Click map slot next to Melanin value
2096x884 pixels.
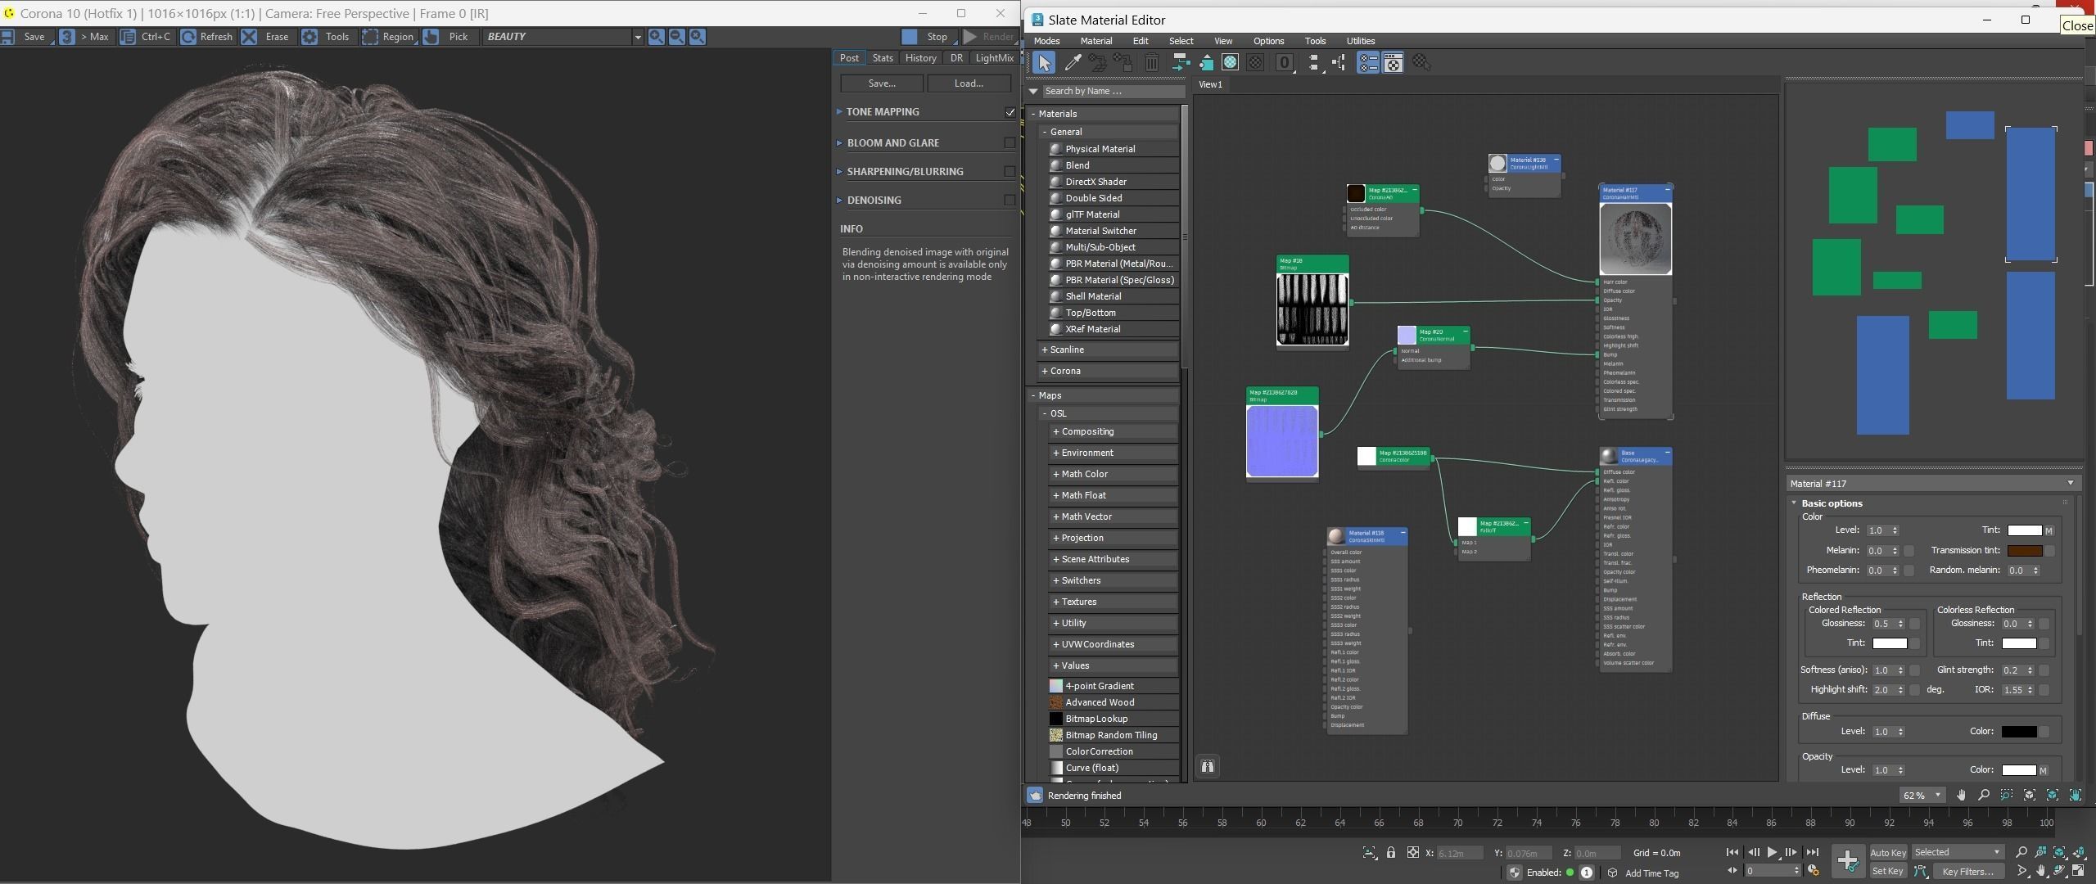(x=1909, y=551)
